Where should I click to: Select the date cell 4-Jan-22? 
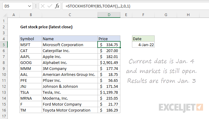pos(143,45)
